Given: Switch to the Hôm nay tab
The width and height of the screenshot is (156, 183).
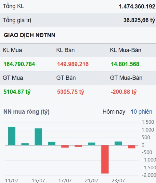Looking at the screenshot, I should click(114, 112).
